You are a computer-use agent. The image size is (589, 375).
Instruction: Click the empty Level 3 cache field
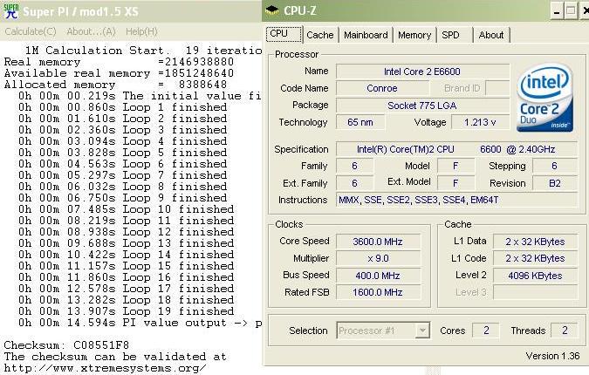coord(535,292)
